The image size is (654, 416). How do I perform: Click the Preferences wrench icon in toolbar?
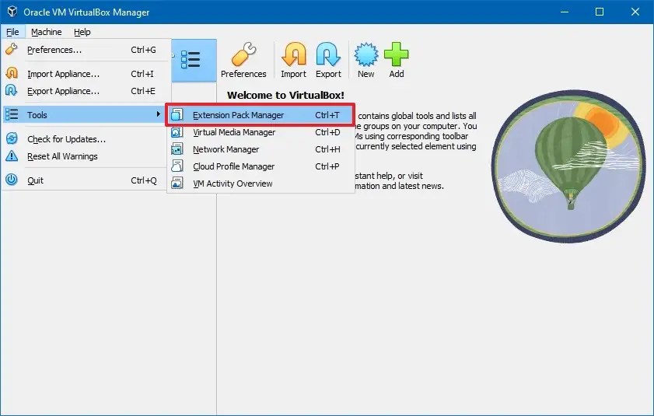tap(244, 54)
